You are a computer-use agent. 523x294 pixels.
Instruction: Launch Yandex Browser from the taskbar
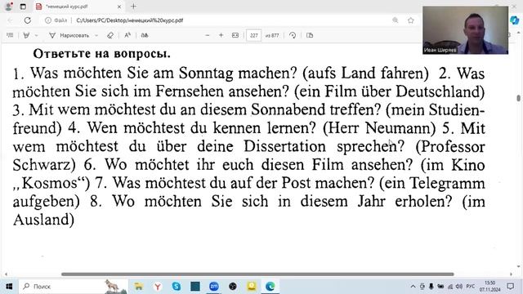(158, 287)
